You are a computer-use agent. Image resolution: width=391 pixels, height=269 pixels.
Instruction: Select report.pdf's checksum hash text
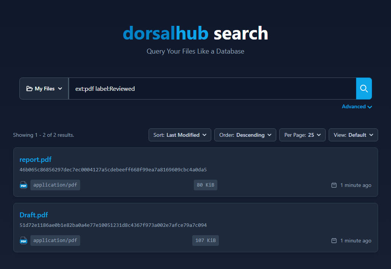(113, 170)
